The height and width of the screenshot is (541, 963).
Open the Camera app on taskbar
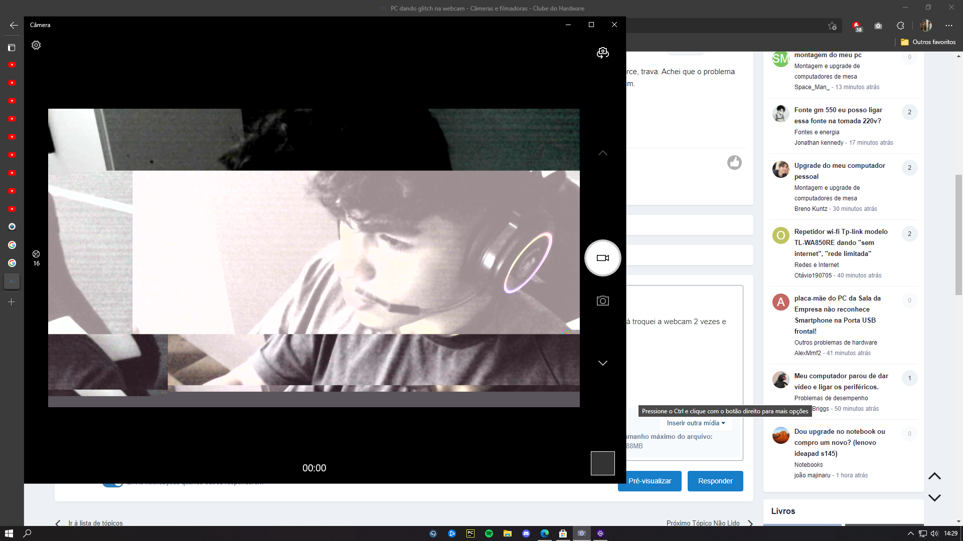coord(582,533)
